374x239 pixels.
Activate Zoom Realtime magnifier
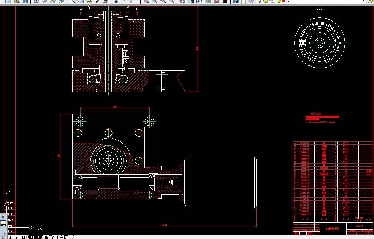click(x=155, y=1)
